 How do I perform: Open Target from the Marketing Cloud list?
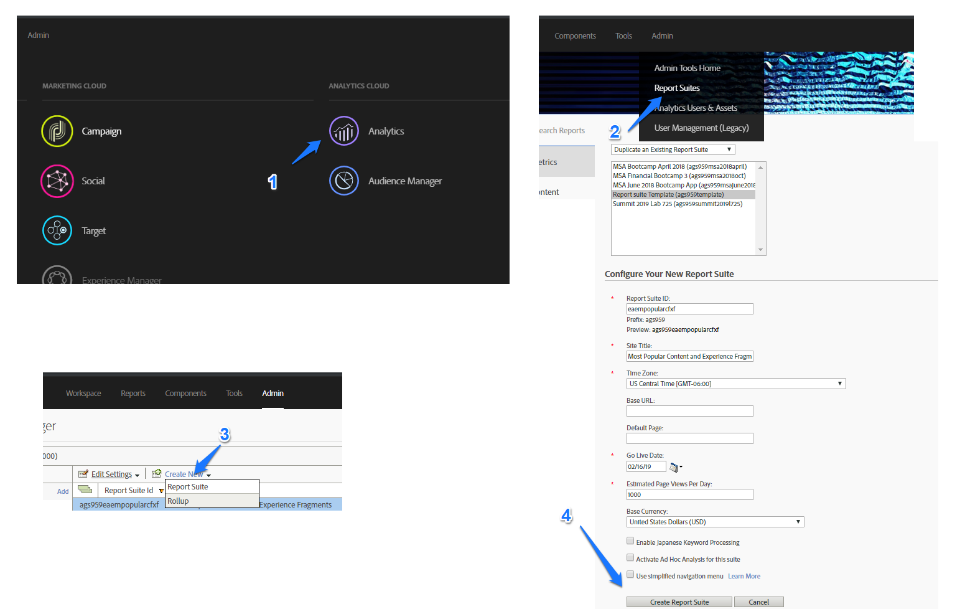57,230
